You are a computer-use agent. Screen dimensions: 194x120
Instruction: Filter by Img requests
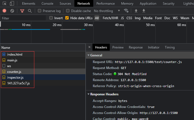[x=137, y=18]
